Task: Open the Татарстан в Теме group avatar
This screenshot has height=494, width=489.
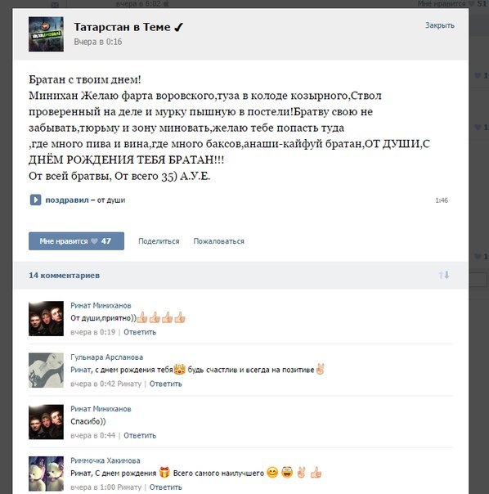Action: pyautogui.click(x=46, y=34)
